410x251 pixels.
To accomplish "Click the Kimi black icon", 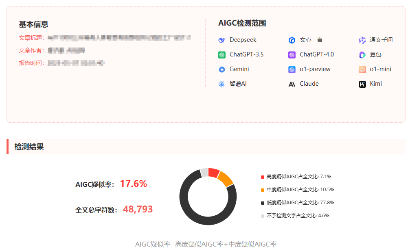I will pos(362,84).
